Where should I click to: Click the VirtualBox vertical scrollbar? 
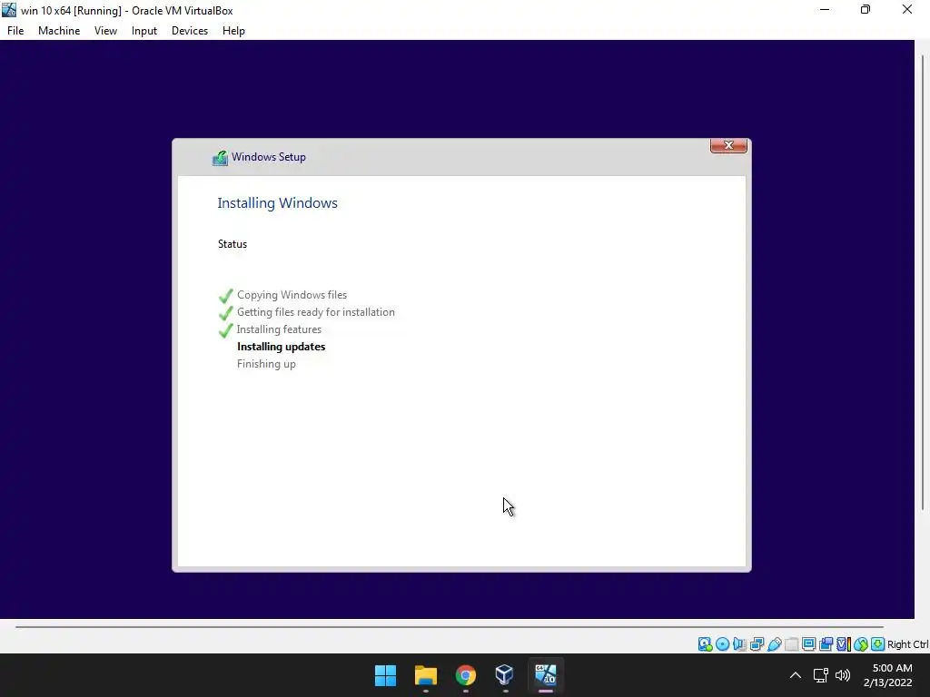pyautogui.click(x=923, y=281)
